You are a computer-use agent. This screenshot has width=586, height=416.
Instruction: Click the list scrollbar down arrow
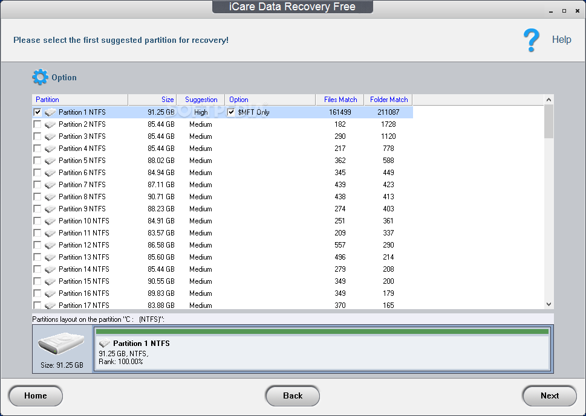(549, 304)
